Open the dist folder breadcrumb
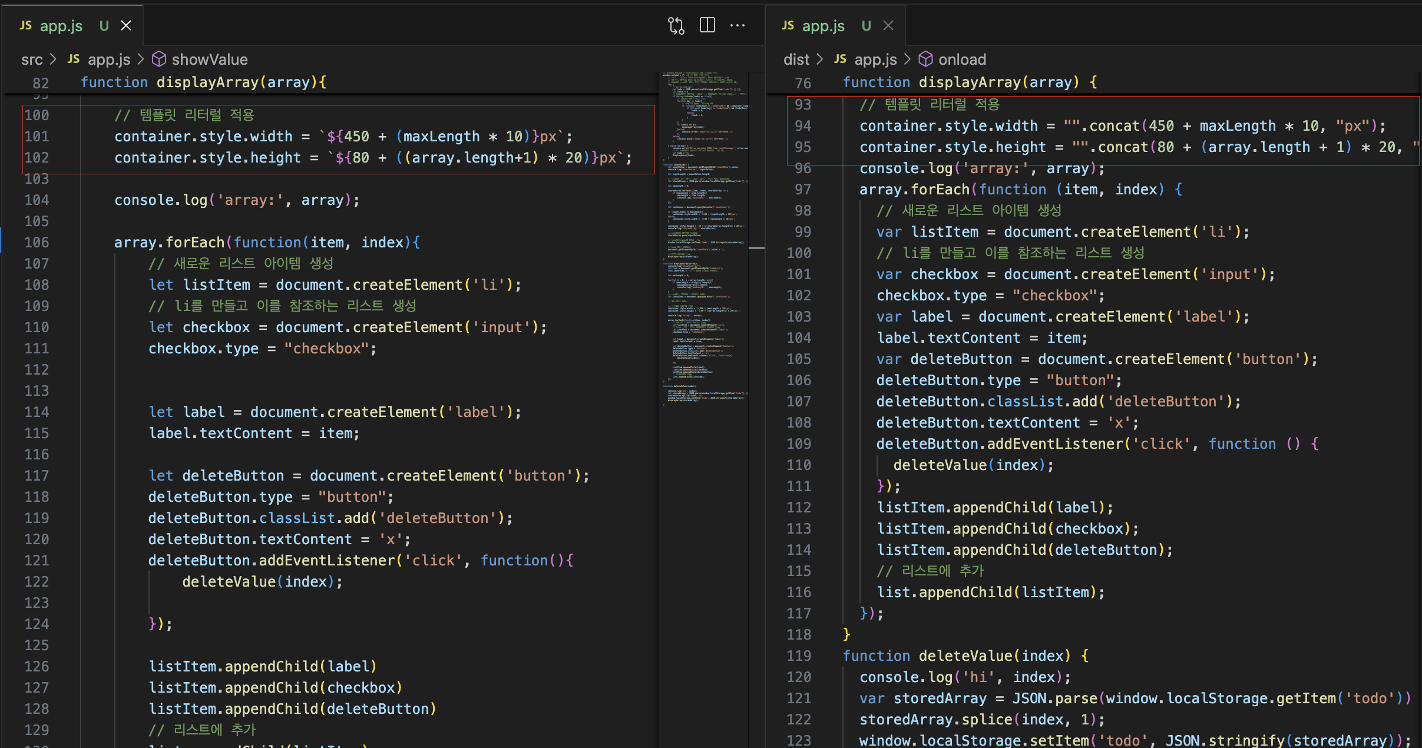 [x=796, y=59]
